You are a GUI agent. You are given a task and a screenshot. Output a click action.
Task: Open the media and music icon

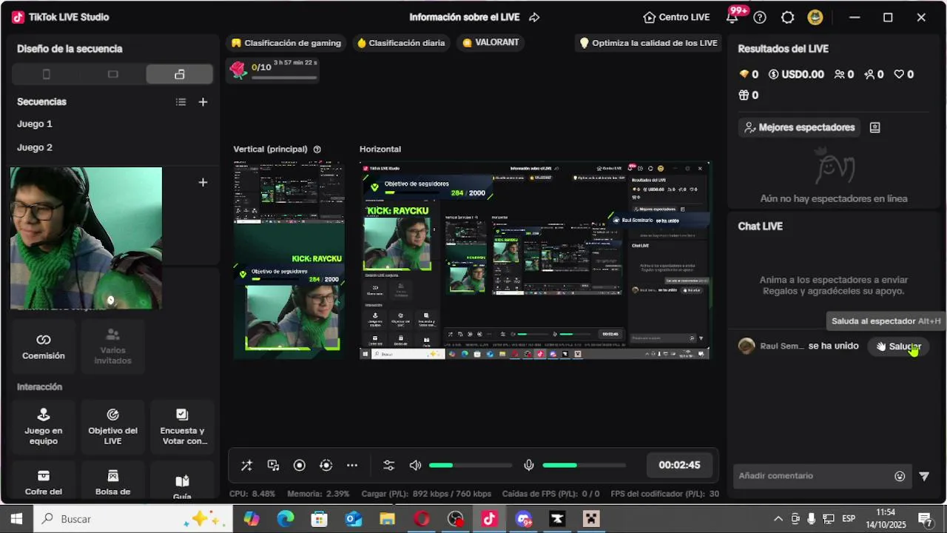[x=273, y=465]
